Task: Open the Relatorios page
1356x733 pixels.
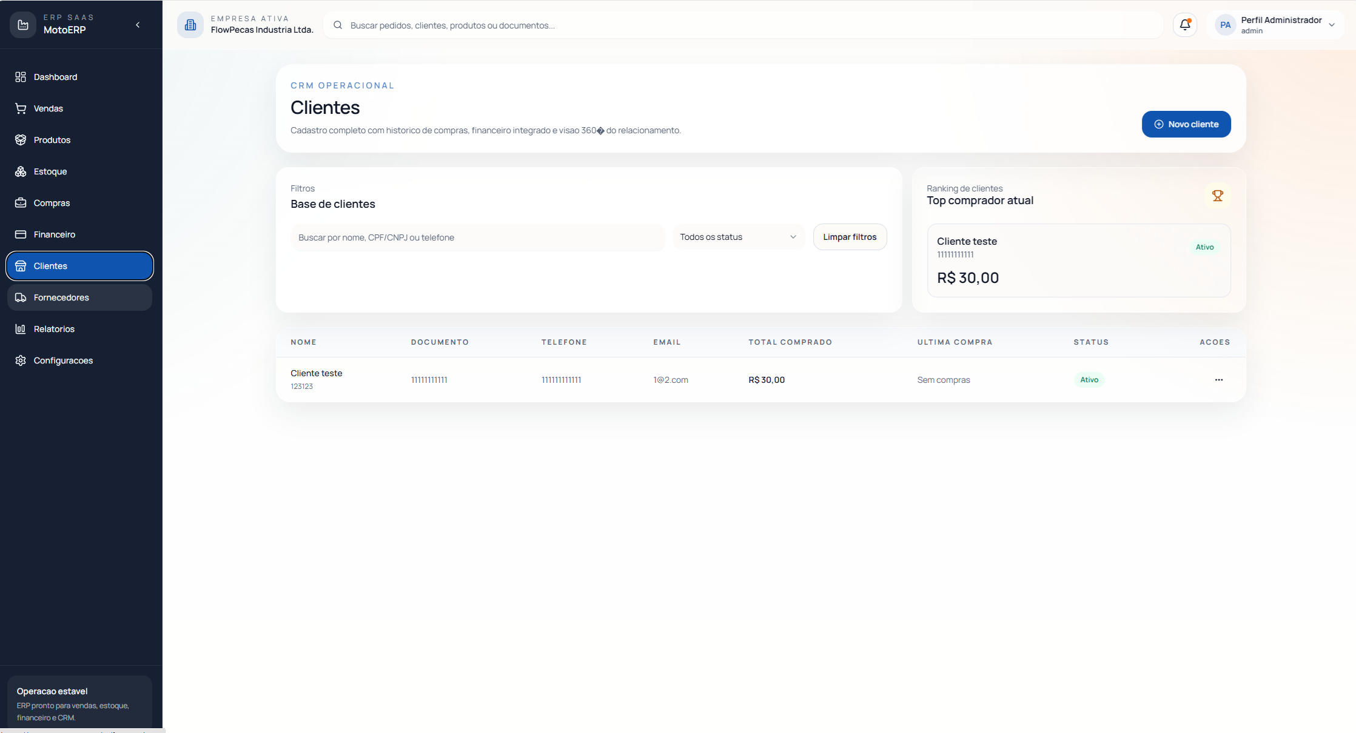Action: point(79,329)
